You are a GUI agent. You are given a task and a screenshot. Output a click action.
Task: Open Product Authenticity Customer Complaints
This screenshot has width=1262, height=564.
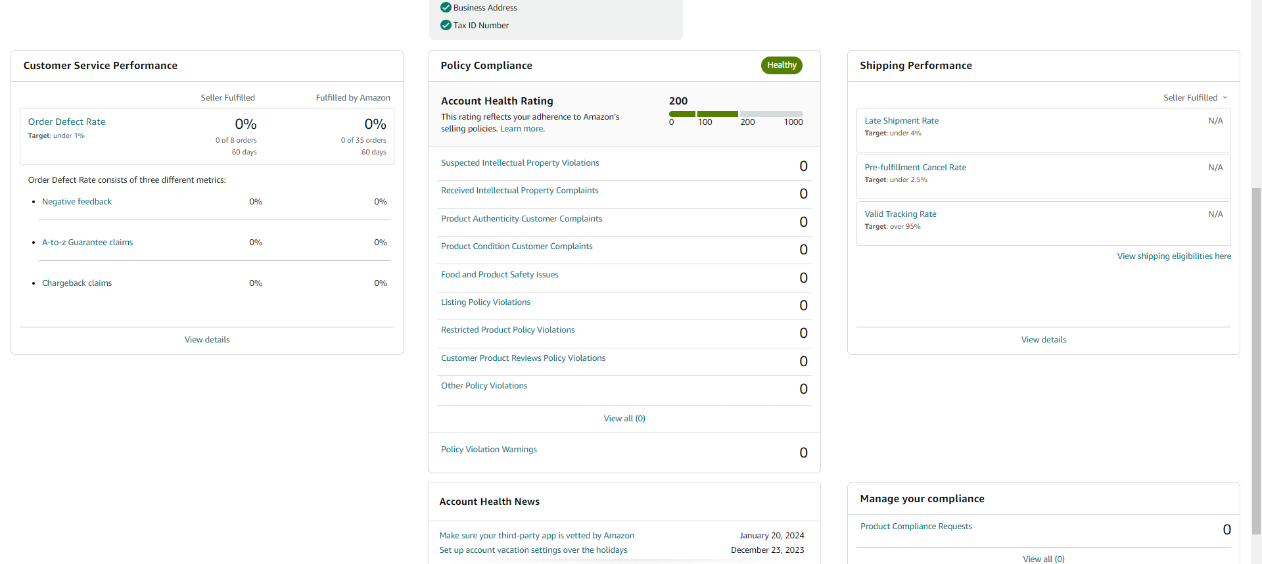[521, 219]
